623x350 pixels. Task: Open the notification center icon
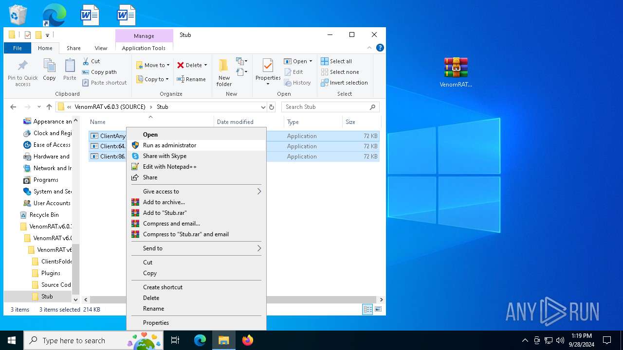pyautogui.click(x=607, y=340)
